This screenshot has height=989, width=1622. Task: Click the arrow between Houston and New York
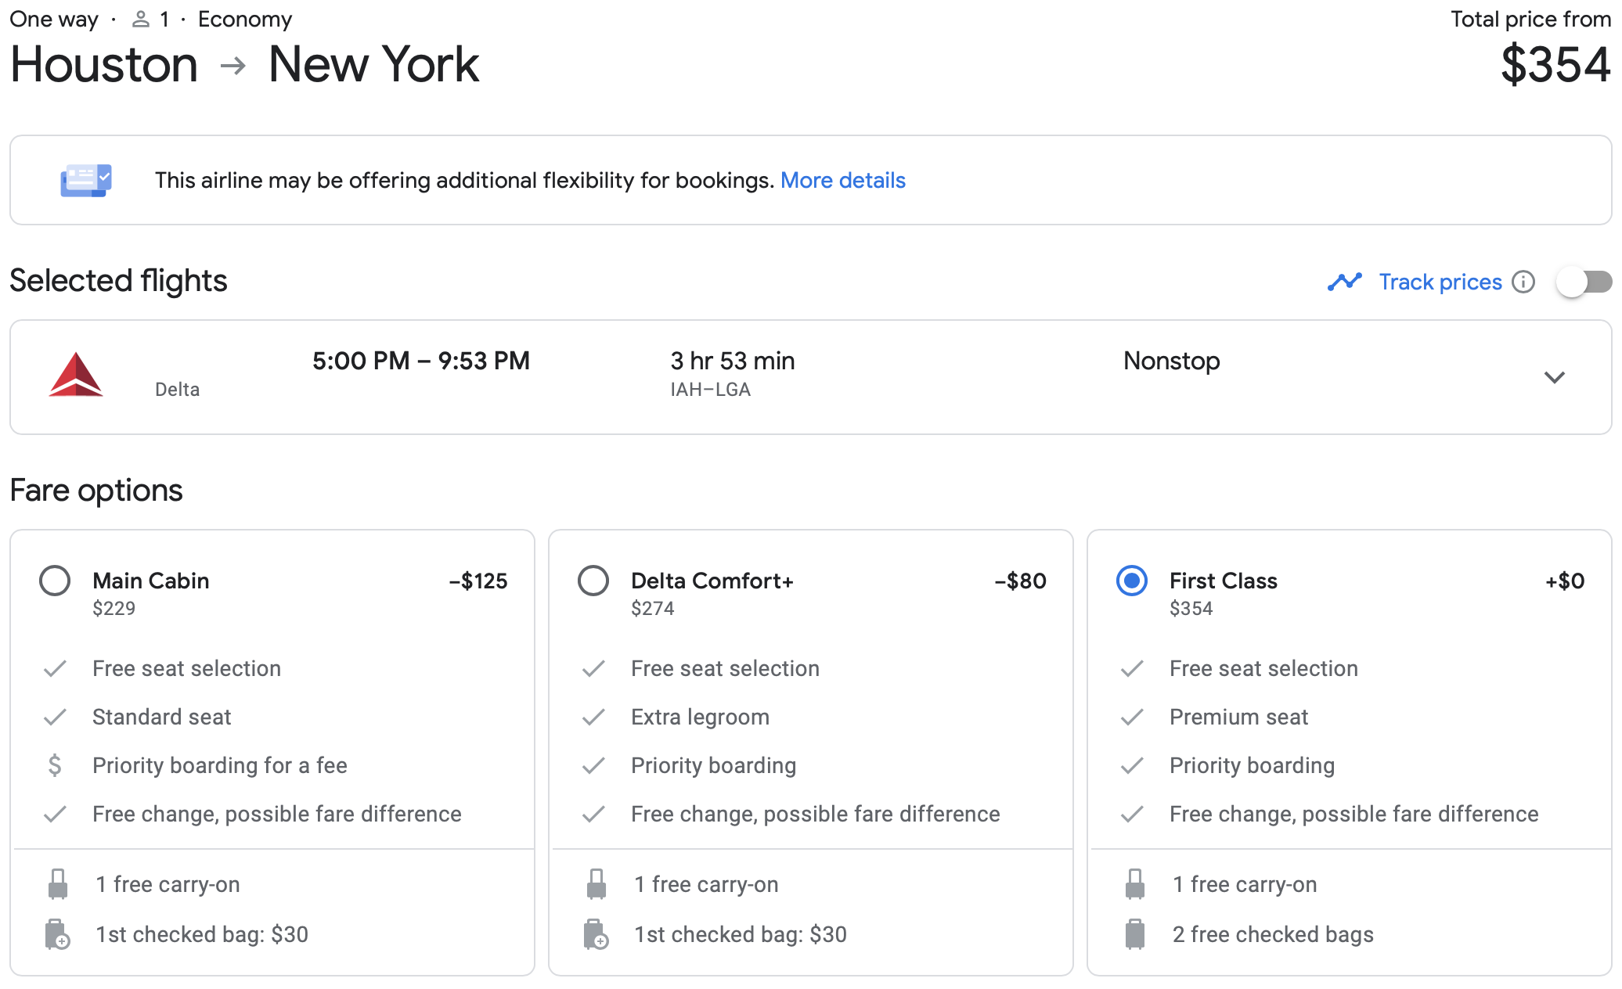point(232,67)
